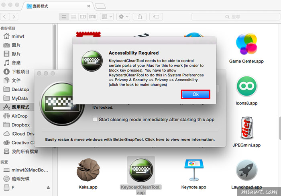The image size is (281, 196).
Task: Go forward in Finder history
Action: coord(14,17)
